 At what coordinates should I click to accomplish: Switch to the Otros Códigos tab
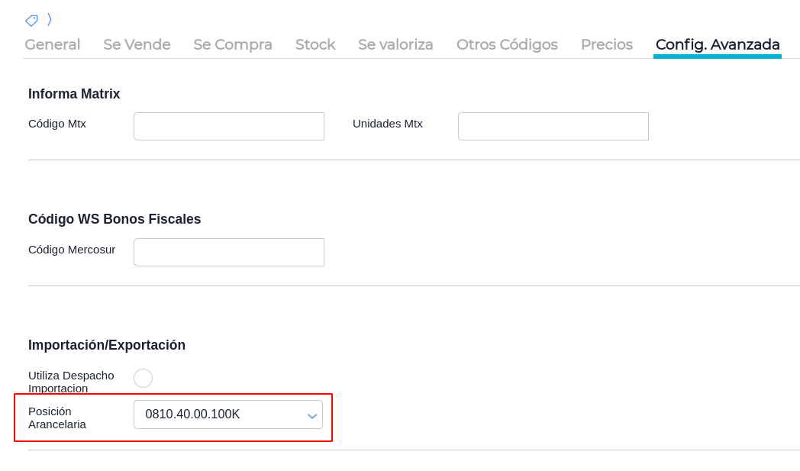(507, 45)
